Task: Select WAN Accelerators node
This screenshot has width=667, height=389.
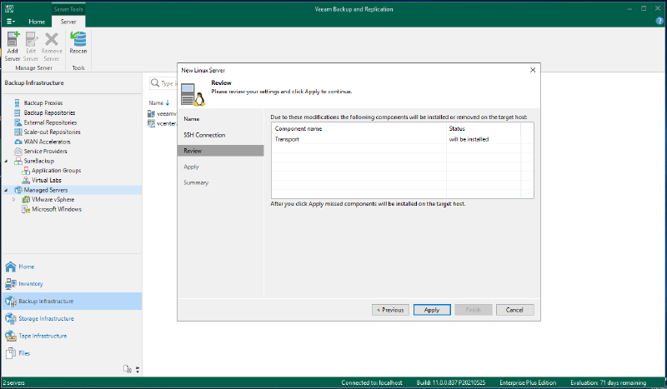Action: click(47, 142)
